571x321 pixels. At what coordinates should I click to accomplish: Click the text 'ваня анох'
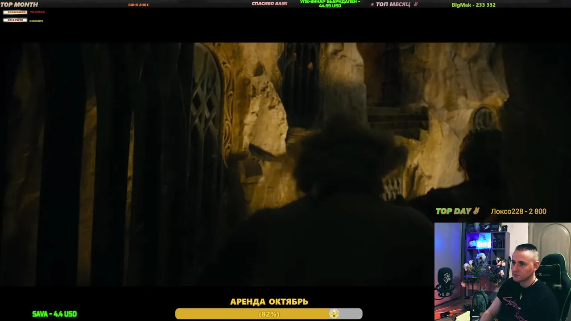[139, 5]
